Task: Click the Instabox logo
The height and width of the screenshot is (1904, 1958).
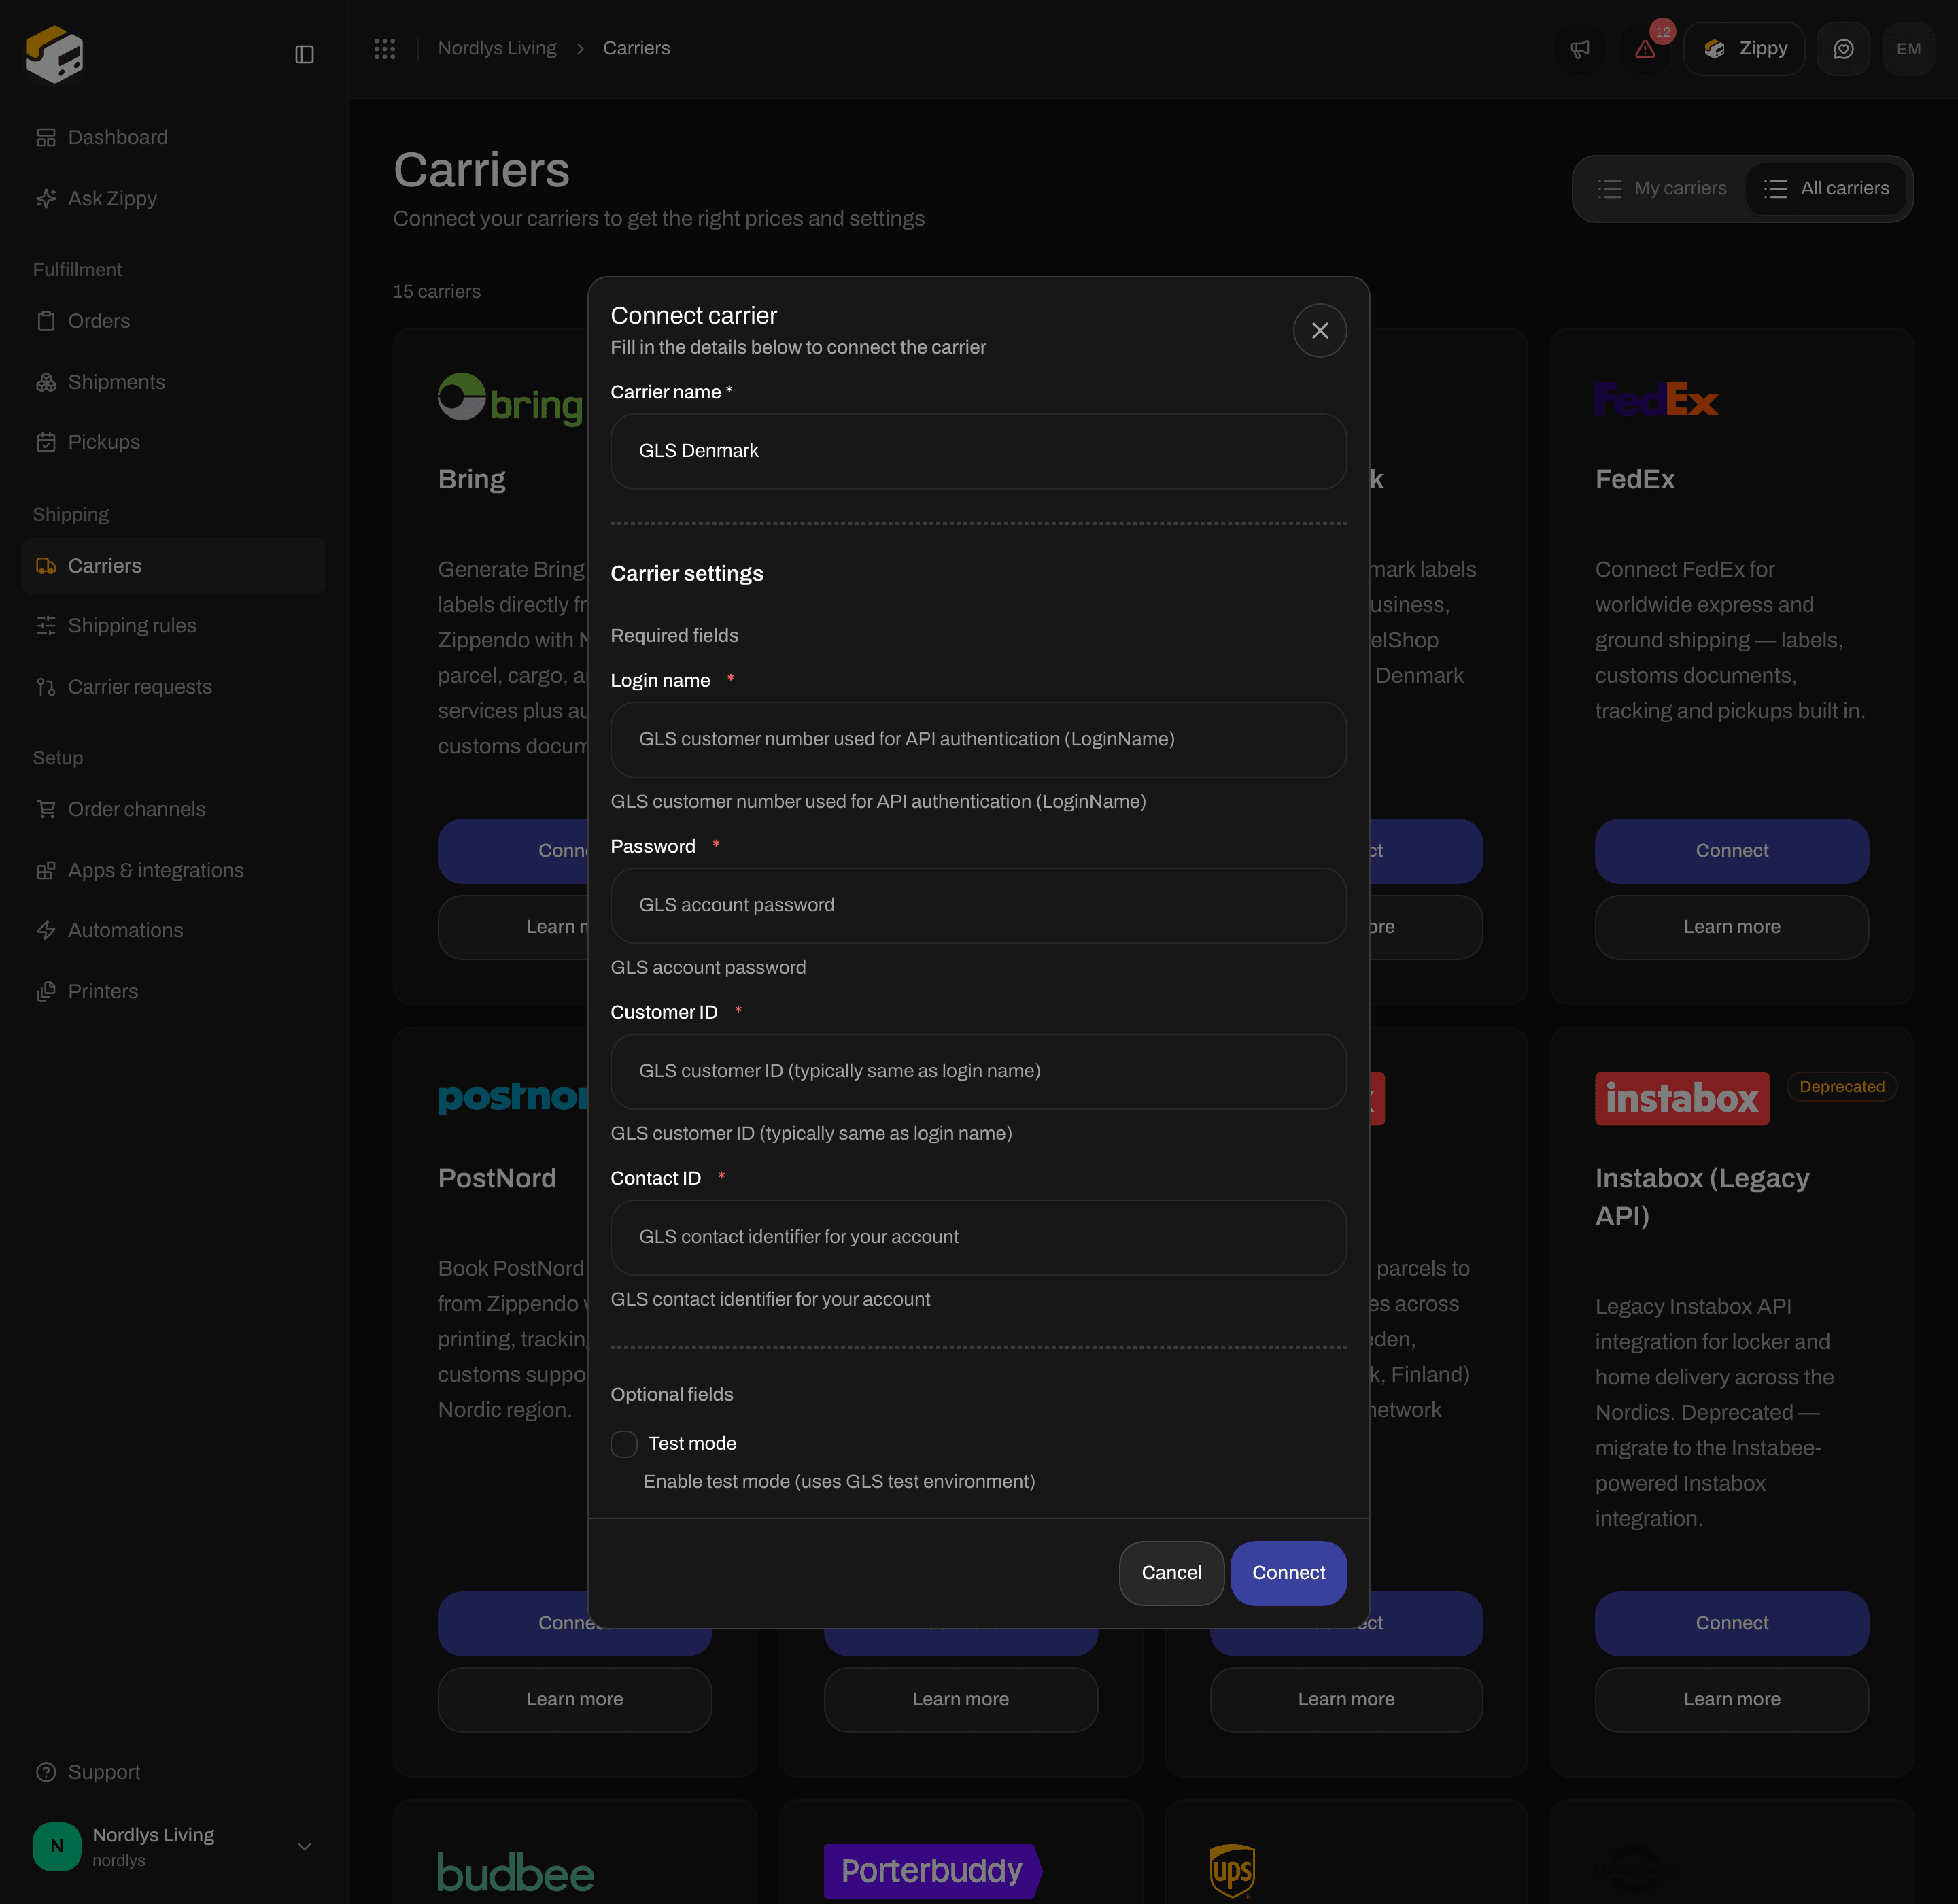Action: tap(1682, 1099)
